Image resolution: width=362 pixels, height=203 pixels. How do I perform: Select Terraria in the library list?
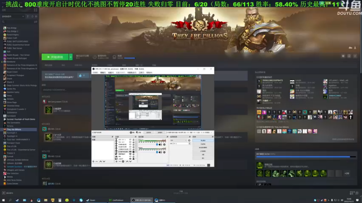pos(10,126)
